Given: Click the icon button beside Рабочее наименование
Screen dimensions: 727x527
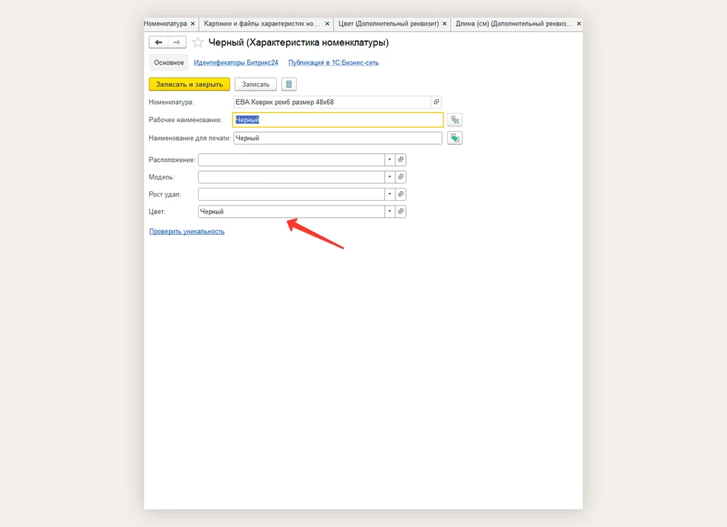Looking at the screenshot, I should 455,120.
